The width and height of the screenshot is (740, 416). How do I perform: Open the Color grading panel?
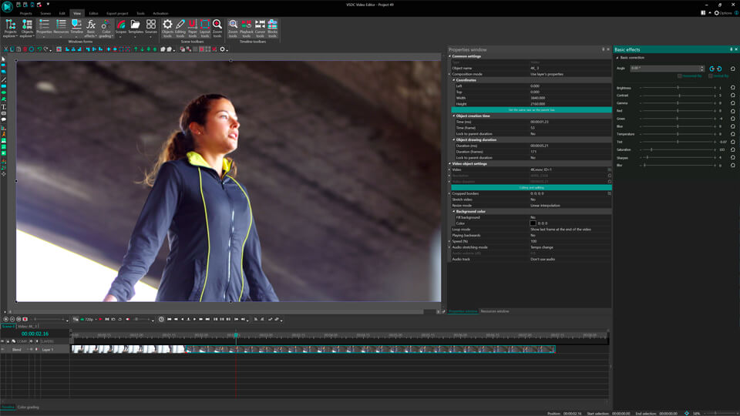coord(106,29)
